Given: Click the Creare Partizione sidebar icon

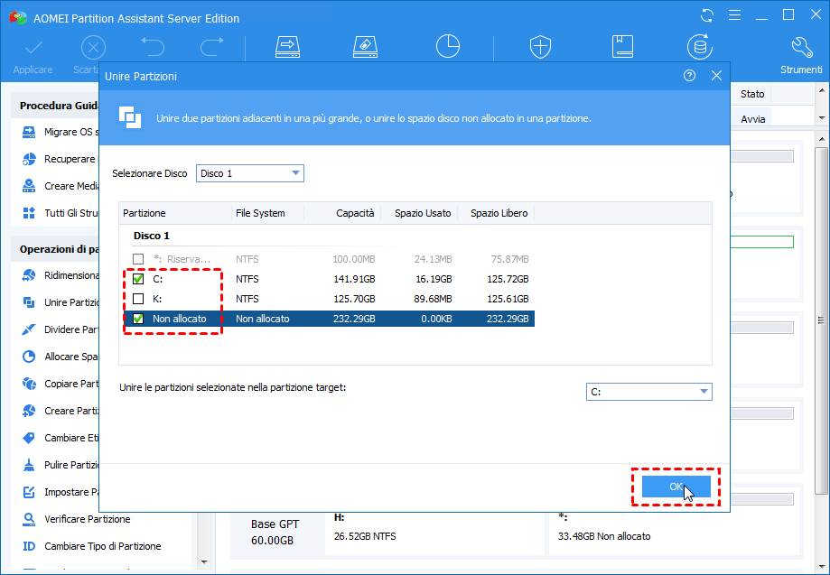Looking at the screenshot, I should (x=29, y=411).
